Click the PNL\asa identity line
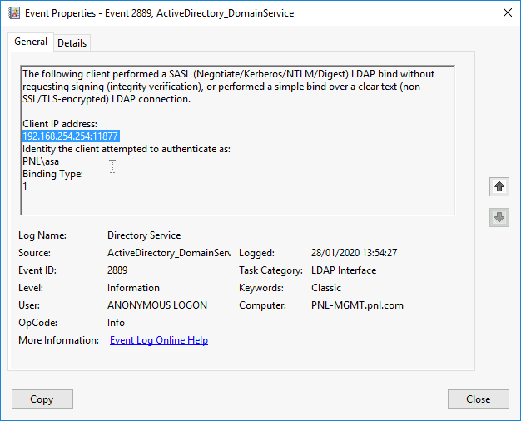The width and height of the screenshot is (521, 421). pyautogui.click(x=41, y=161)
